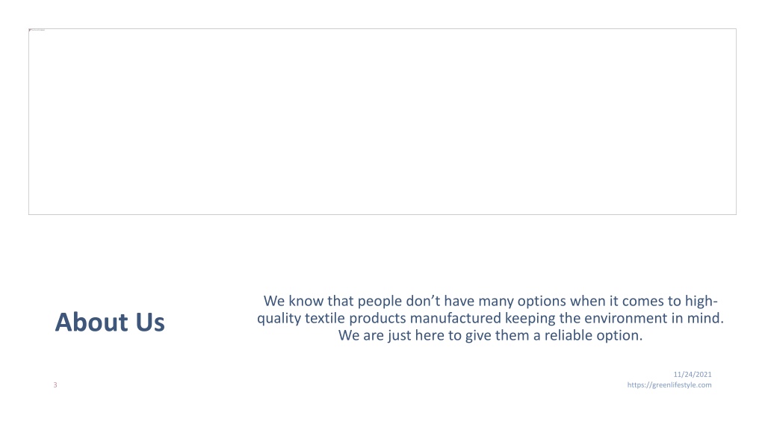Click the word options in the first line
This screenshot has height=430, width=765.
pyautogui.click(x=542, y=302)
